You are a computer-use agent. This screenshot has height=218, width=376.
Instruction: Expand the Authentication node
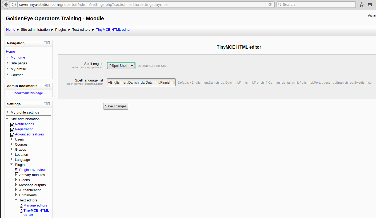[16, 190]
